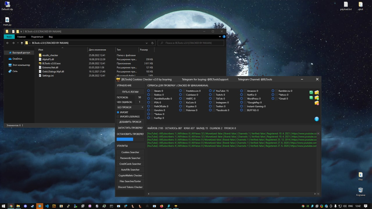This screenshot has height=209, width=372.
Task: Check the TikTok service checkbox
Action: (214, 99)
